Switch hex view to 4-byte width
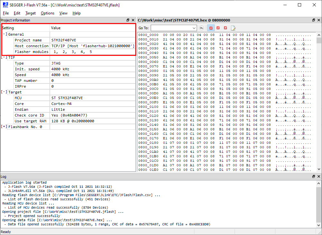The height and width of the screenshot is (235, 322). click(225, 28)
